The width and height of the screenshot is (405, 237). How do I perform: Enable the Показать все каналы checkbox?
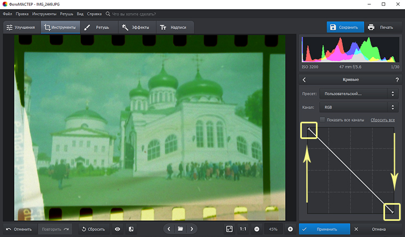[322, 120]
